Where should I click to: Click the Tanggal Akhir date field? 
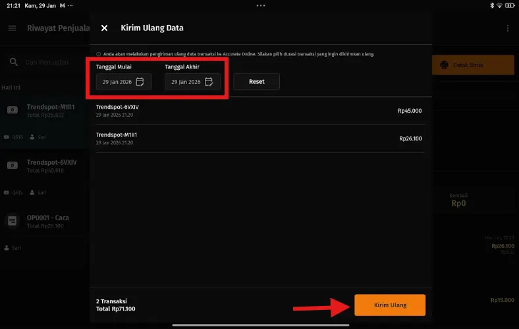(x=192, y=82)
